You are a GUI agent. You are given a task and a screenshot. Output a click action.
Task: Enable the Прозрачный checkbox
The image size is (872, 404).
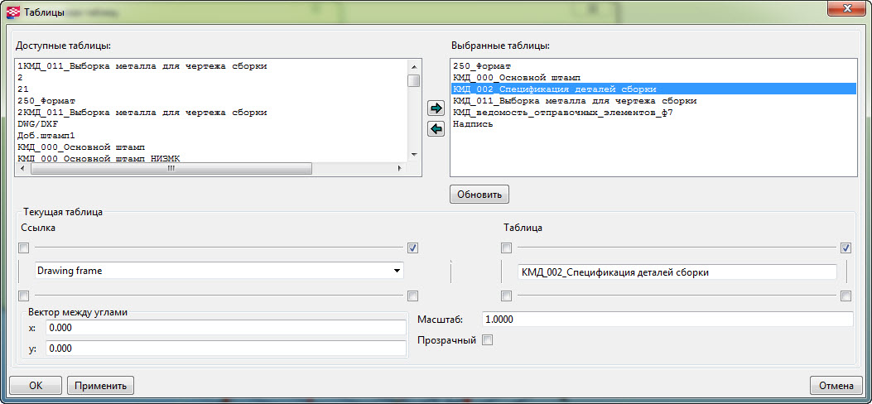click(x=488, y=340)
